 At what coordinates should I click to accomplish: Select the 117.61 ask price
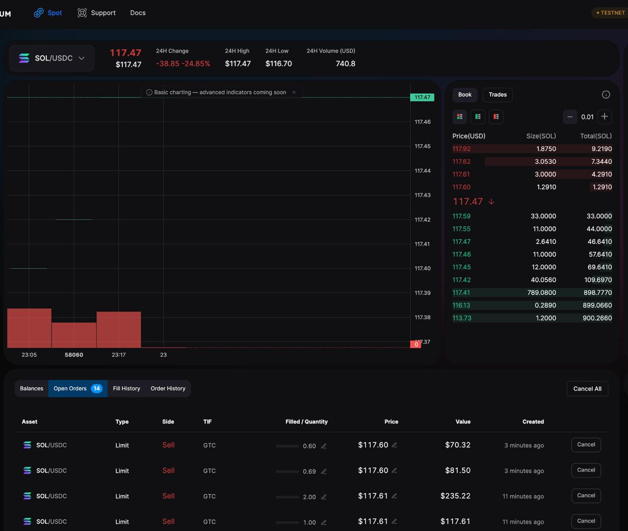pyautogui.click(x=461, y=174)
